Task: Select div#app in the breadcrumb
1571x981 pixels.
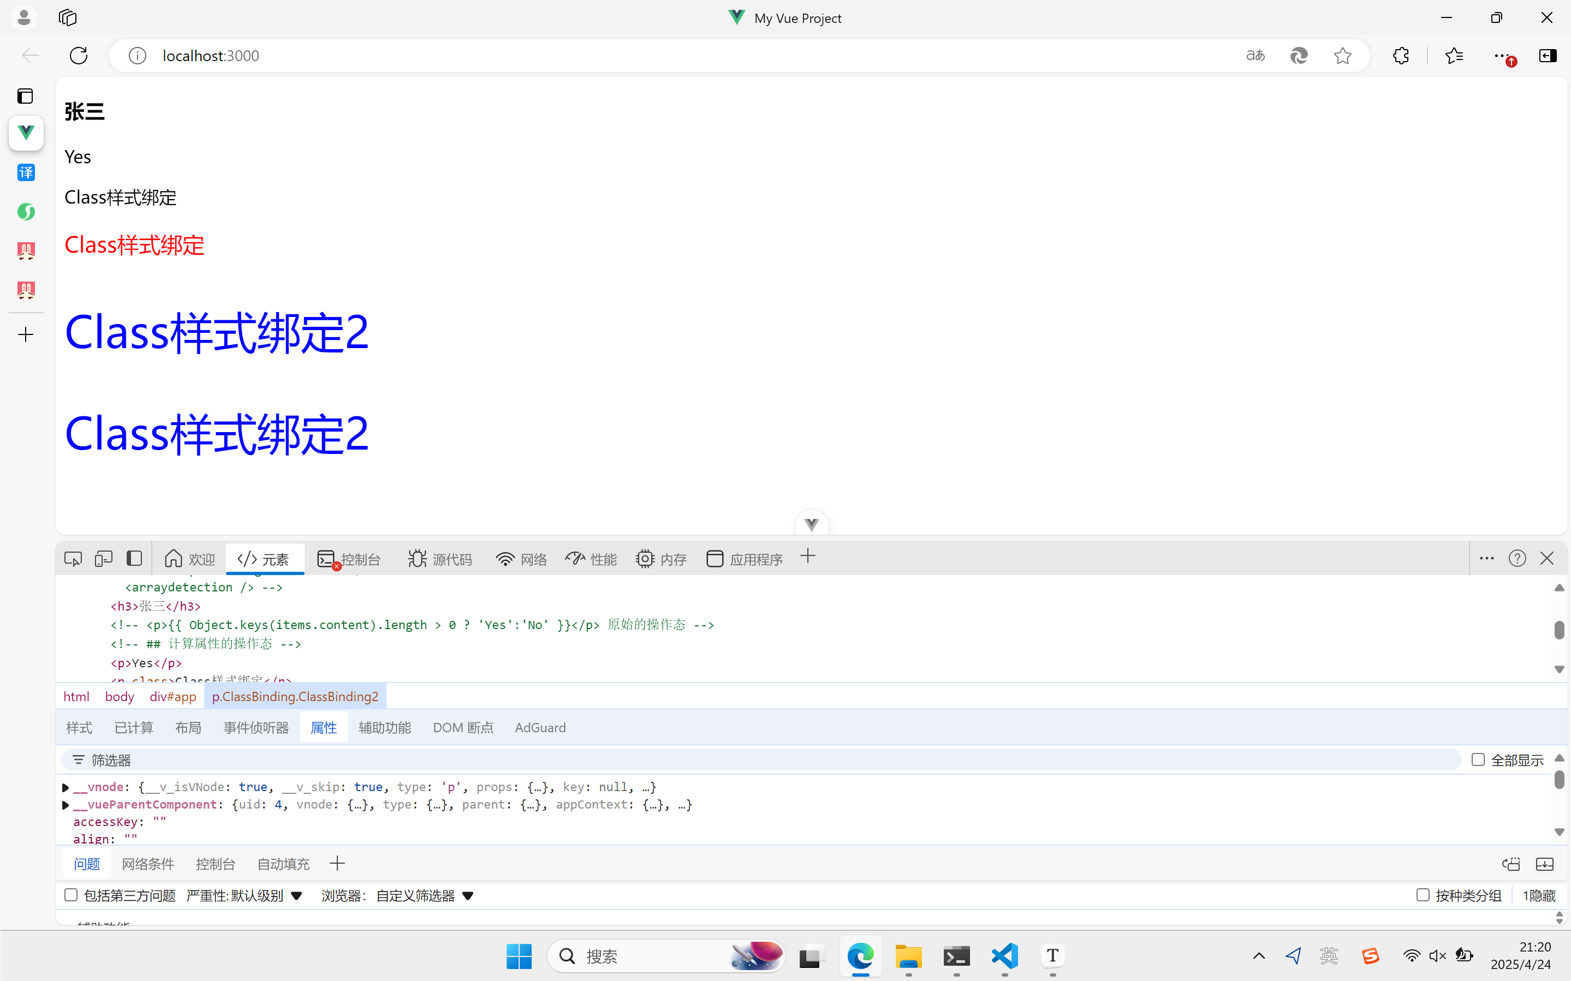Action: 172,697
